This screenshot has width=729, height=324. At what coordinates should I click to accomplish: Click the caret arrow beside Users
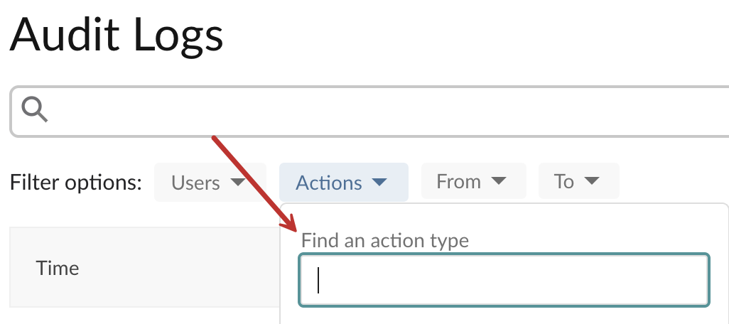pyautogui.click(x=238, y=182)
